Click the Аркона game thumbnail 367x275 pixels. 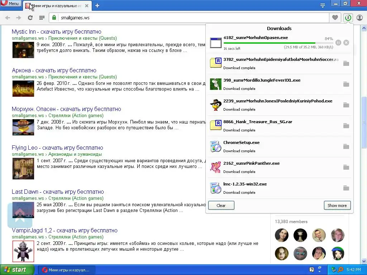pos(23,89)
